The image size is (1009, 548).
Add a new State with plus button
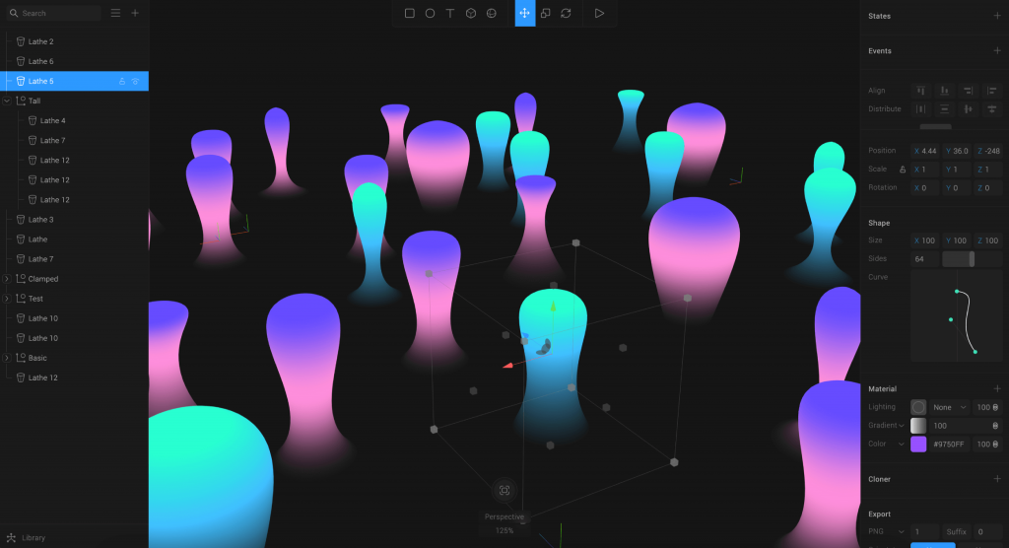coord(996,16)
